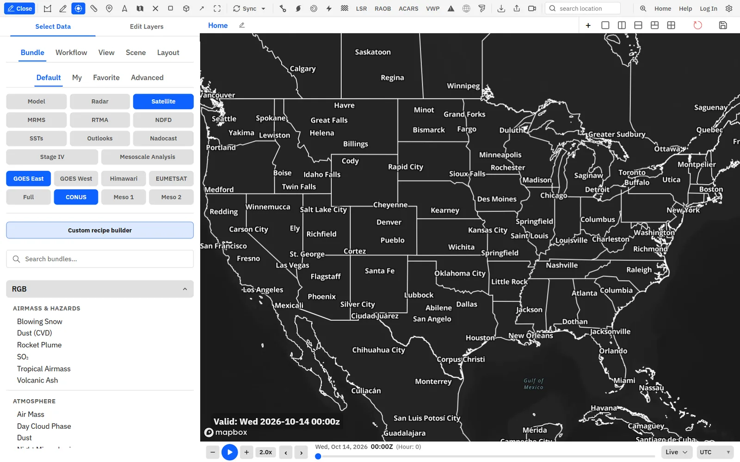The height and width of the screenshot is (462, 740).
Task: Select the pencil draw tool in top toolbar
Action: point(63,8)
